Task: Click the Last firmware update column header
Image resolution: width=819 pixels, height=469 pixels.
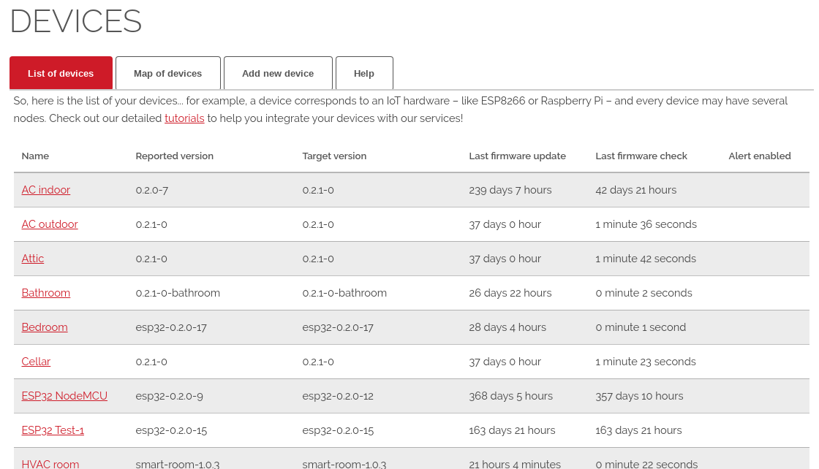Action: (x=517, y=156)
